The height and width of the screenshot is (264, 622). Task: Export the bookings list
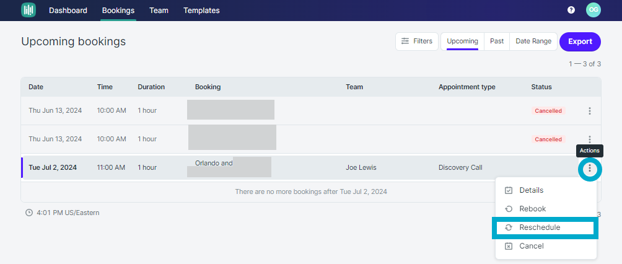(580, 42)
